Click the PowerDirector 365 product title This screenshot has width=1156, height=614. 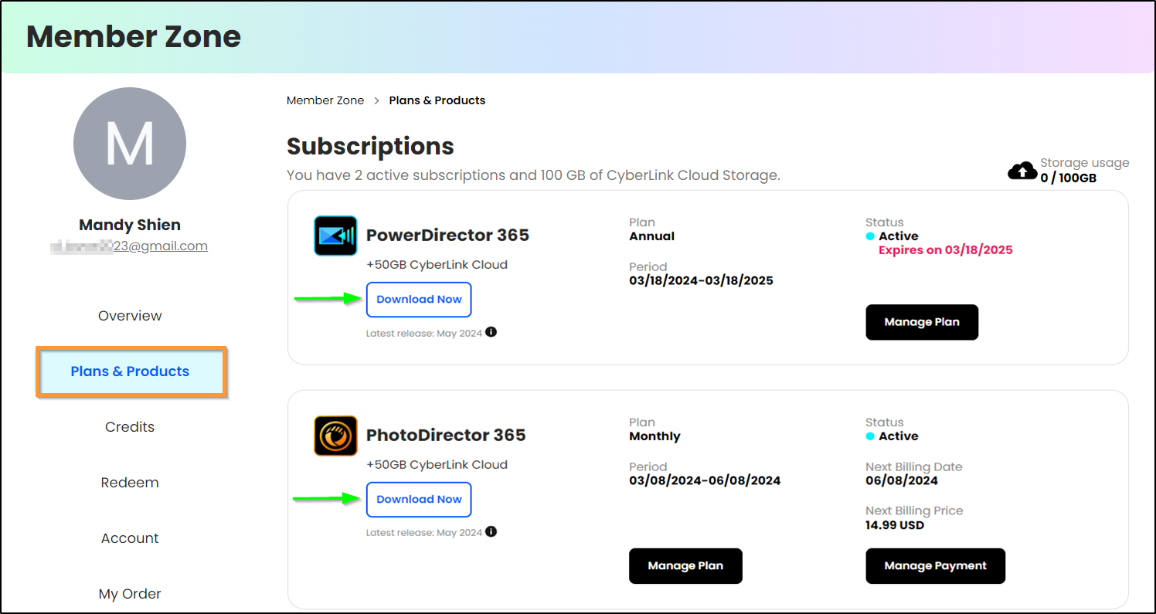click(447, 236)
